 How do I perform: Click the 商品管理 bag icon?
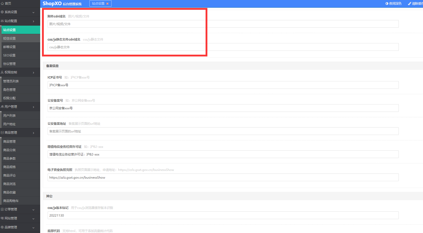[x=2, y=133]
